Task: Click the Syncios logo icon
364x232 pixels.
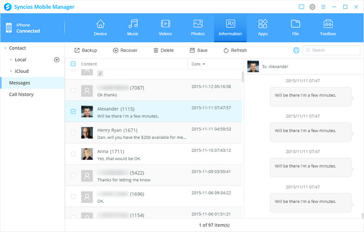Action: [8, 7]
